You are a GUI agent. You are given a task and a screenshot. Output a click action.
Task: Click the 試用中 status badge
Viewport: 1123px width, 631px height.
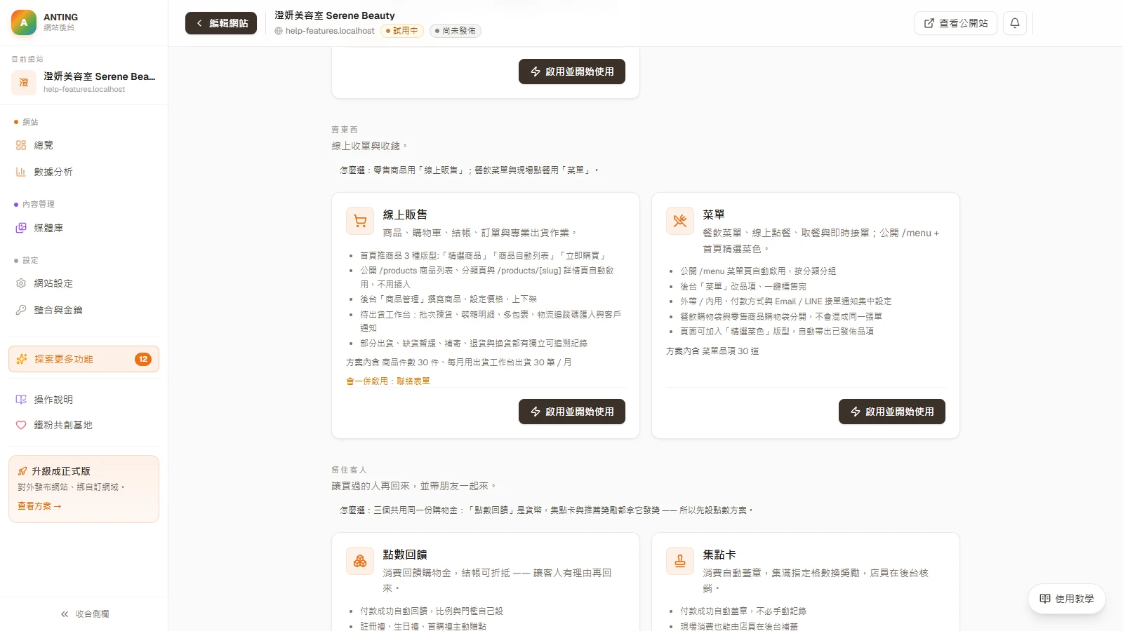point(402,31)
